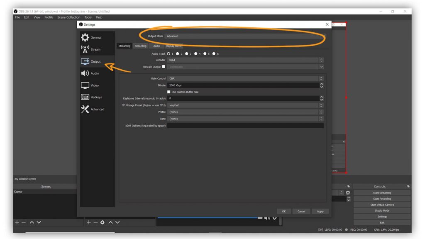Click OK in Settings dialog
Viewport: 425px width, 239px height.
pos(284,211)
